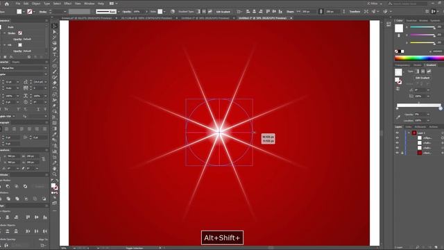This screenshot has width=444, height=250.
Task: Click the Home icon in the menu bar
Action: coord(7,3)
